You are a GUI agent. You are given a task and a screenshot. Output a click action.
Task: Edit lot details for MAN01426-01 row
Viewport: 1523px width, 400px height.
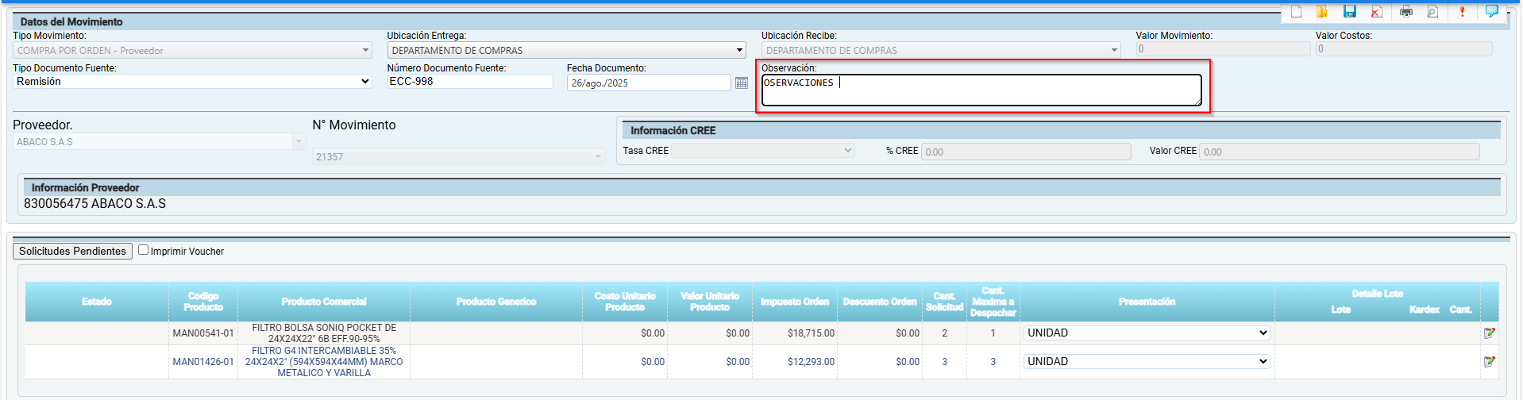click(1489, 362)
